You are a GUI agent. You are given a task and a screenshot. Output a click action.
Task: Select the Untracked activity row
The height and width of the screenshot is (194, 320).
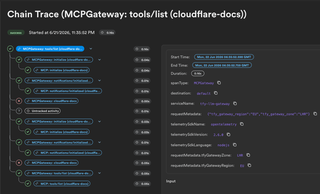pos(43,111)
